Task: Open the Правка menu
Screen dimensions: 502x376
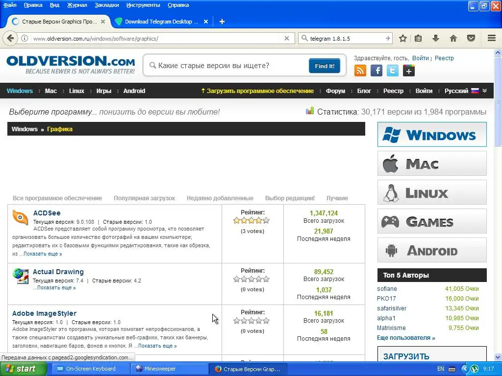Action: pyautogui.click(x=33, y=5)
